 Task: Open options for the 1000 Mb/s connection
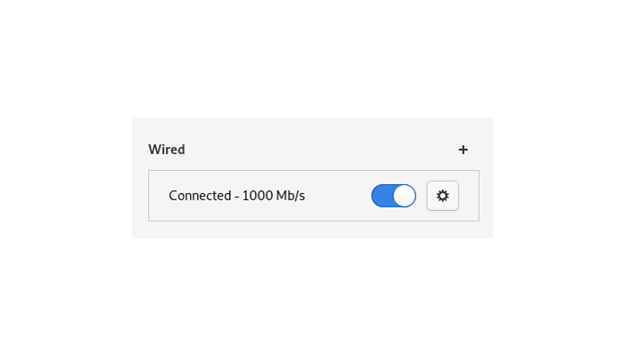coord(442,196)
